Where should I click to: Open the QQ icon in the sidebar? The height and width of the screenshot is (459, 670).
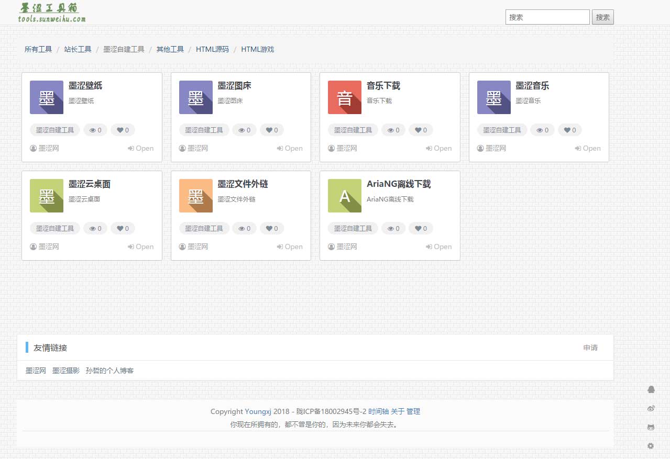[x=651, y=389]
